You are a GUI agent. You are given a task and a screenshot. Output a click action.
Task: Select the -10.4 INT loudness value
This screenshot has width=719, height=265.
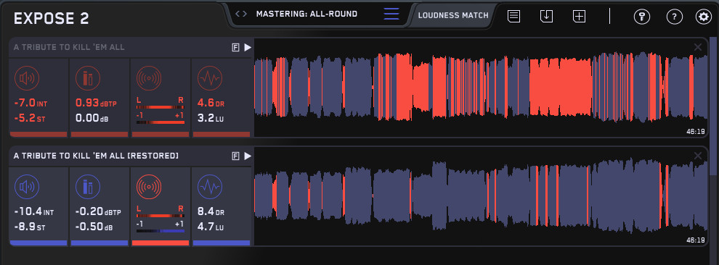pyautogui.click(x=34, y=212)
